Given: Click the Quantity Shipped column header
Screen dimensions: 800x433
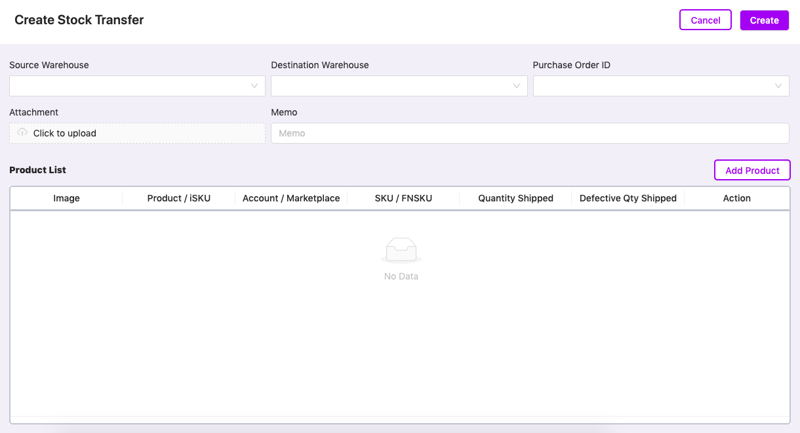Looking at the screenshot, I should pos(516,198).
